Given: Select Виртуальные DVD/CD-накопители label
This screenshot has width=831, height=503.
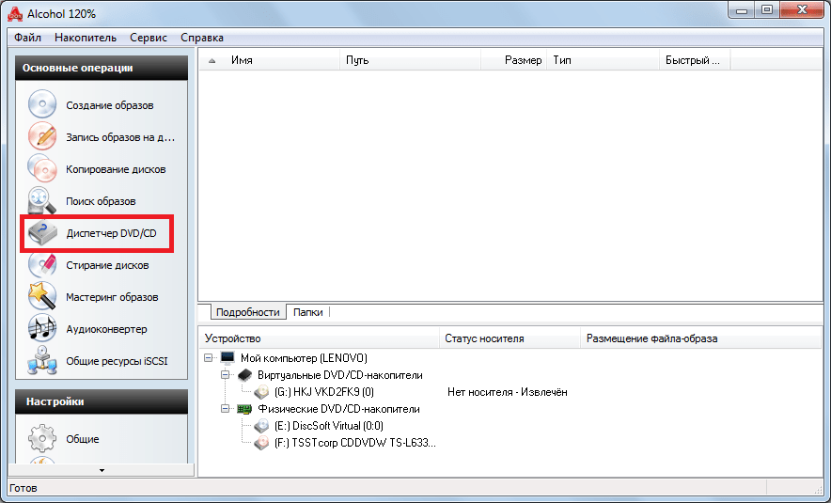Looking at the screenshot, I should 339,375.
